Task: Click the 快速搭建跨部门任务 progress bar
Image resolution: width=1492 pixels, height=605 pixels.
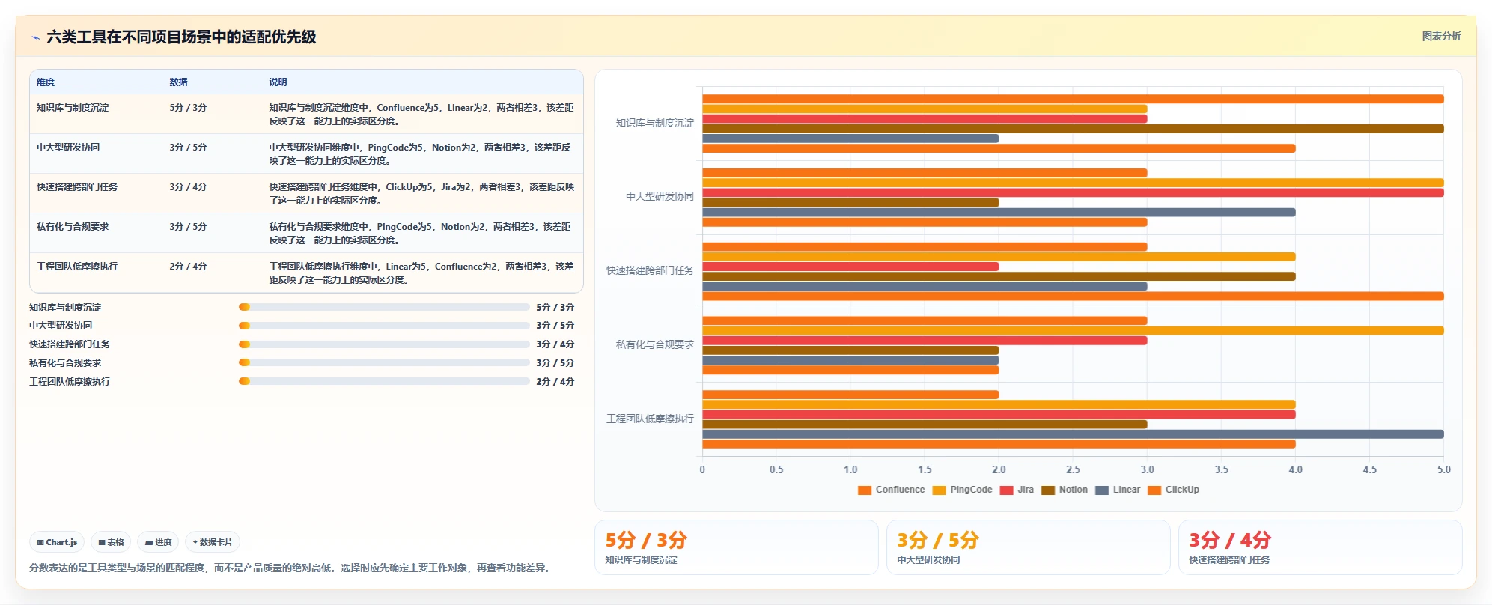Action: coord(384,344)
